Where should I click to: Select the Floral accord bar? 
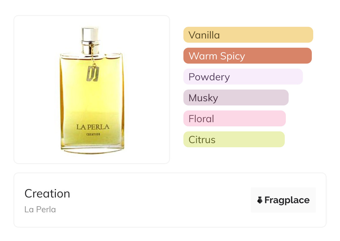[234, 119]
